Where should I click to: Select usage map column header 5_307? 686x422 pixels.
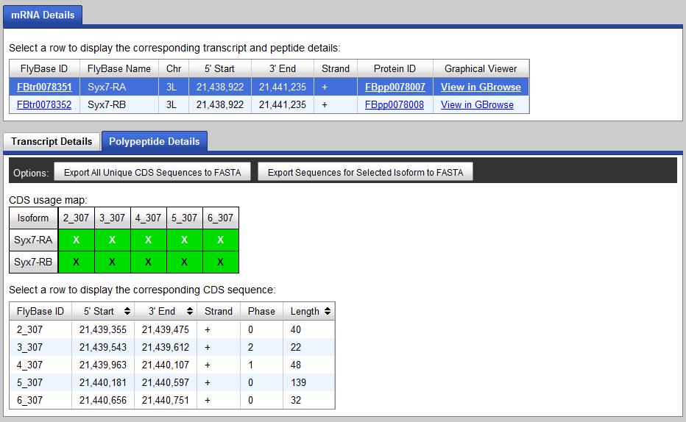[184, 218]
